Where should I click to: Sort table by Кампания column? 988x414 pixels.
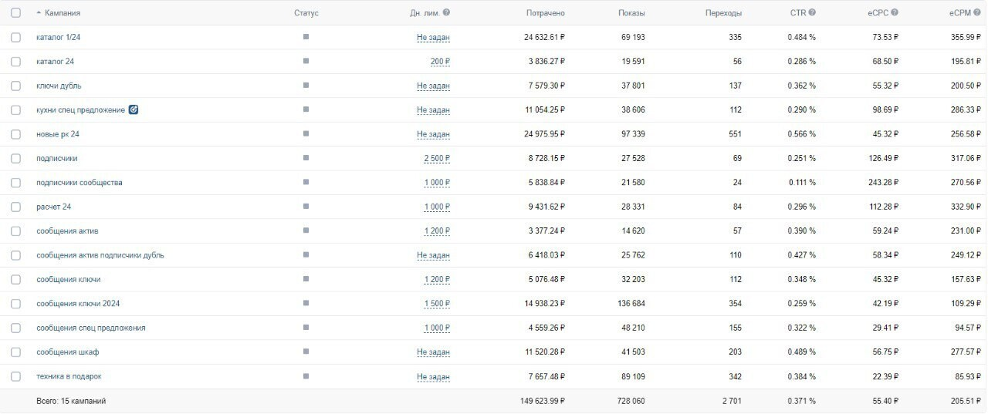coord(62,13)
